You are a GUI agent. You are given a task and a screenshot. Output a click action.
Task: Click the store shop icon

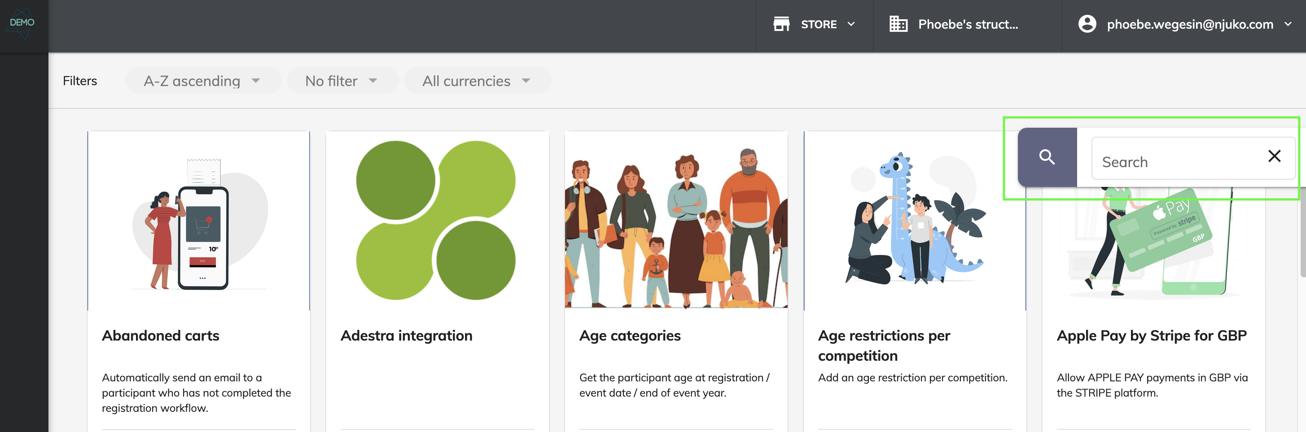781,24
